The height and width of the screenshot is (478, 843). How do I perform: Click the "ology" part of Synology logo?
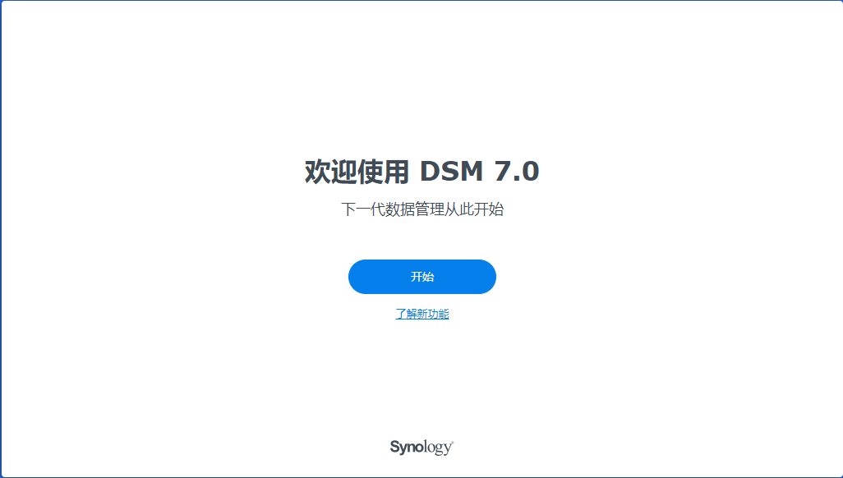coord(433,448)
